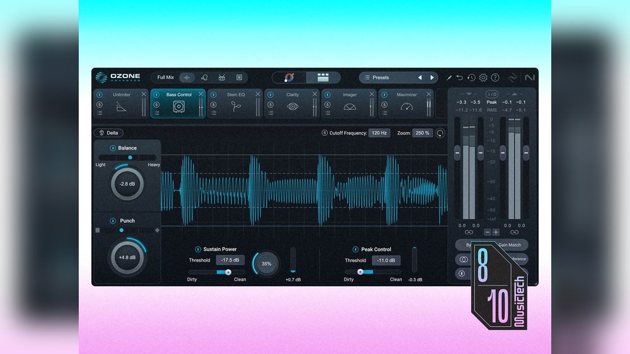Open the Master Assistant colorful orb
Screen dimensions: 630x354
pos(289,77)
